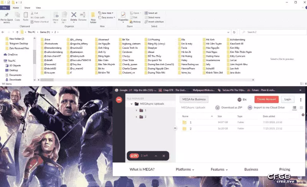Expand folder 2 in MEGA tree
307x187 pixels.
click(137, 117)
